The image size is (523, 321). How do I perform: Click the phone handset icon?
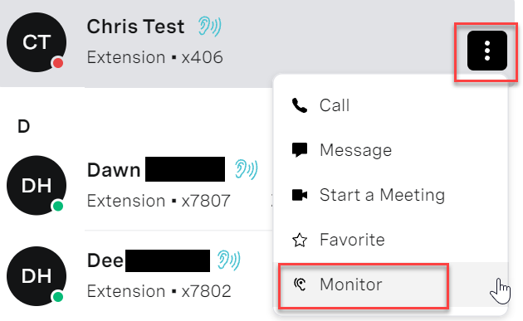[x=299, y=105]
